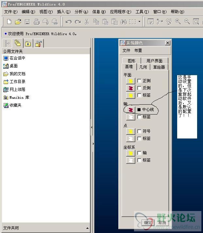The image size is (203, 233).
Task: Click the 取消 button
Action: [162, 223]
